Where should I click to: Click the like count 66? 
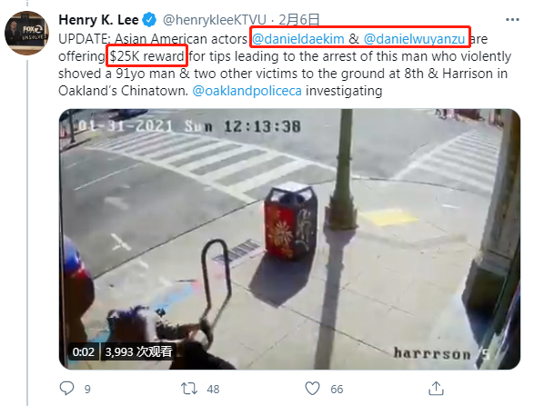click(x=337, y=390)
